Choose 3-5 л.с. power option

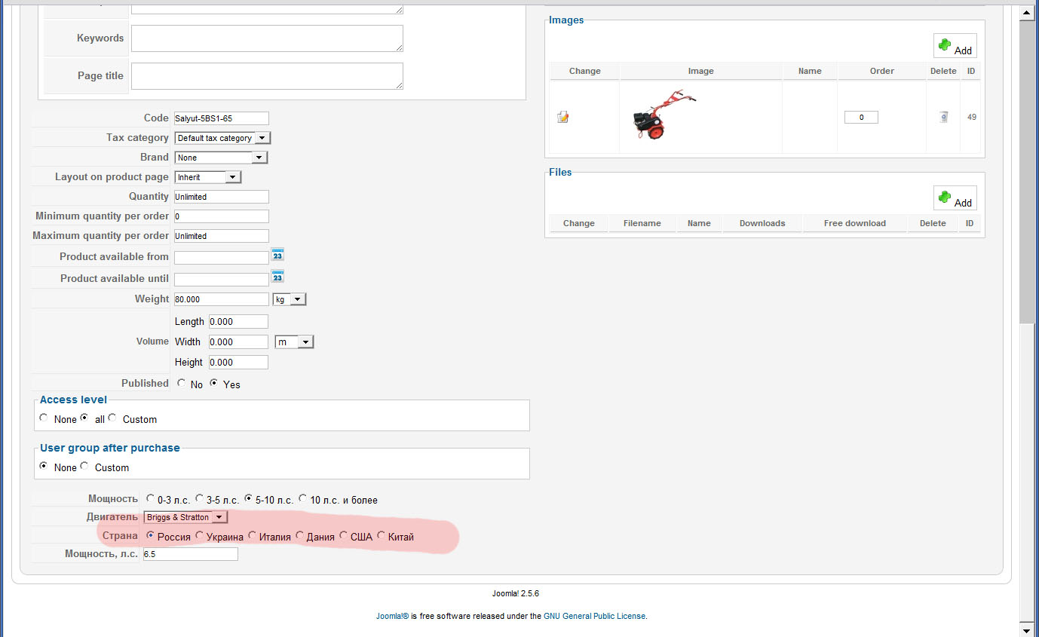tap(199, 498)
